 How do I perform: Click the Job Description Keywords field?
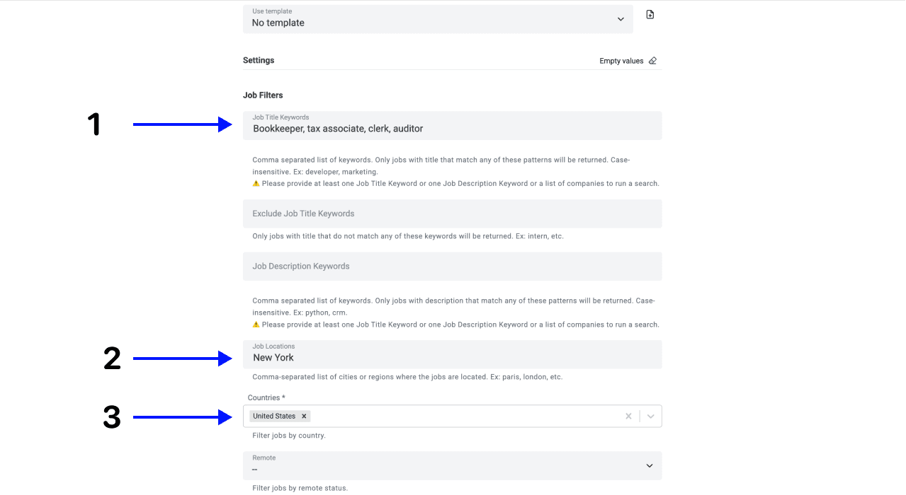(425, 266)
